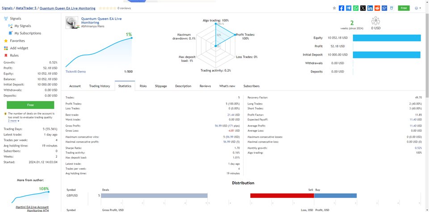Open the Rules link
Screen dimensions: 429x212
[14, 55]
